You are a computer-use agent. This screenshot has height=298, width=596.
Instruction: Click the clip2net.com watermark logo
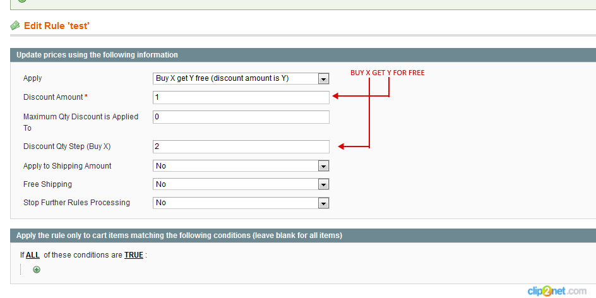coord(557,291)
